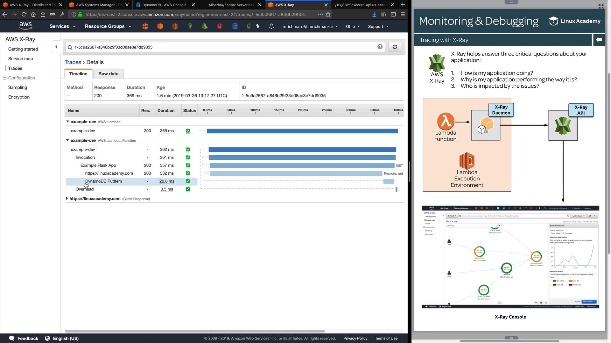Click the Overhead row status checkmark
Image resolution: width=611 pixels, height=343 pixels.
188,189
